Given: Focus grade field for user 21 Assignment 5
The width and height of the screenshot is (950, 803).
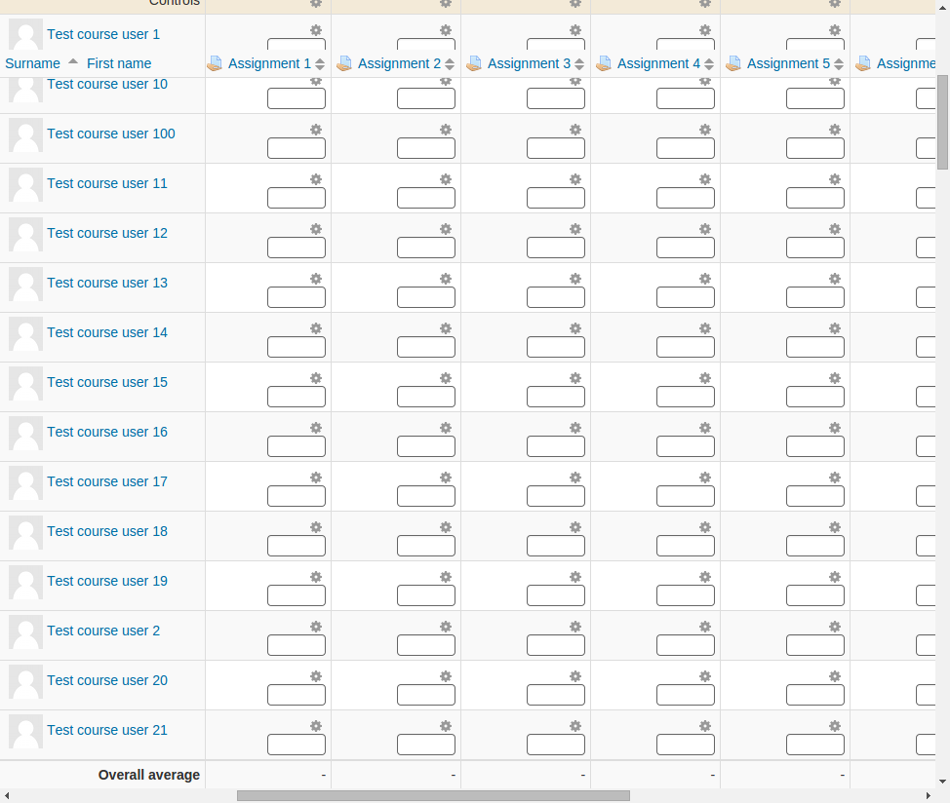Looking at the screenshot, I should pyautogui.click(x=814, y=745).
